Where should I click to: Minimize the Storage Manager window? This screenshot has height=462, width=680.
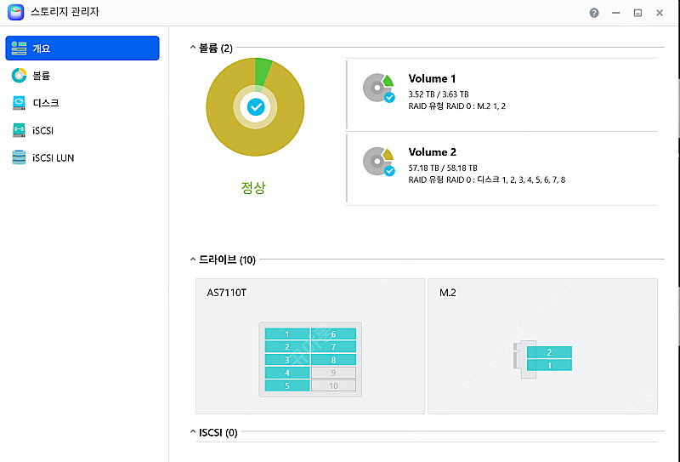615,13
